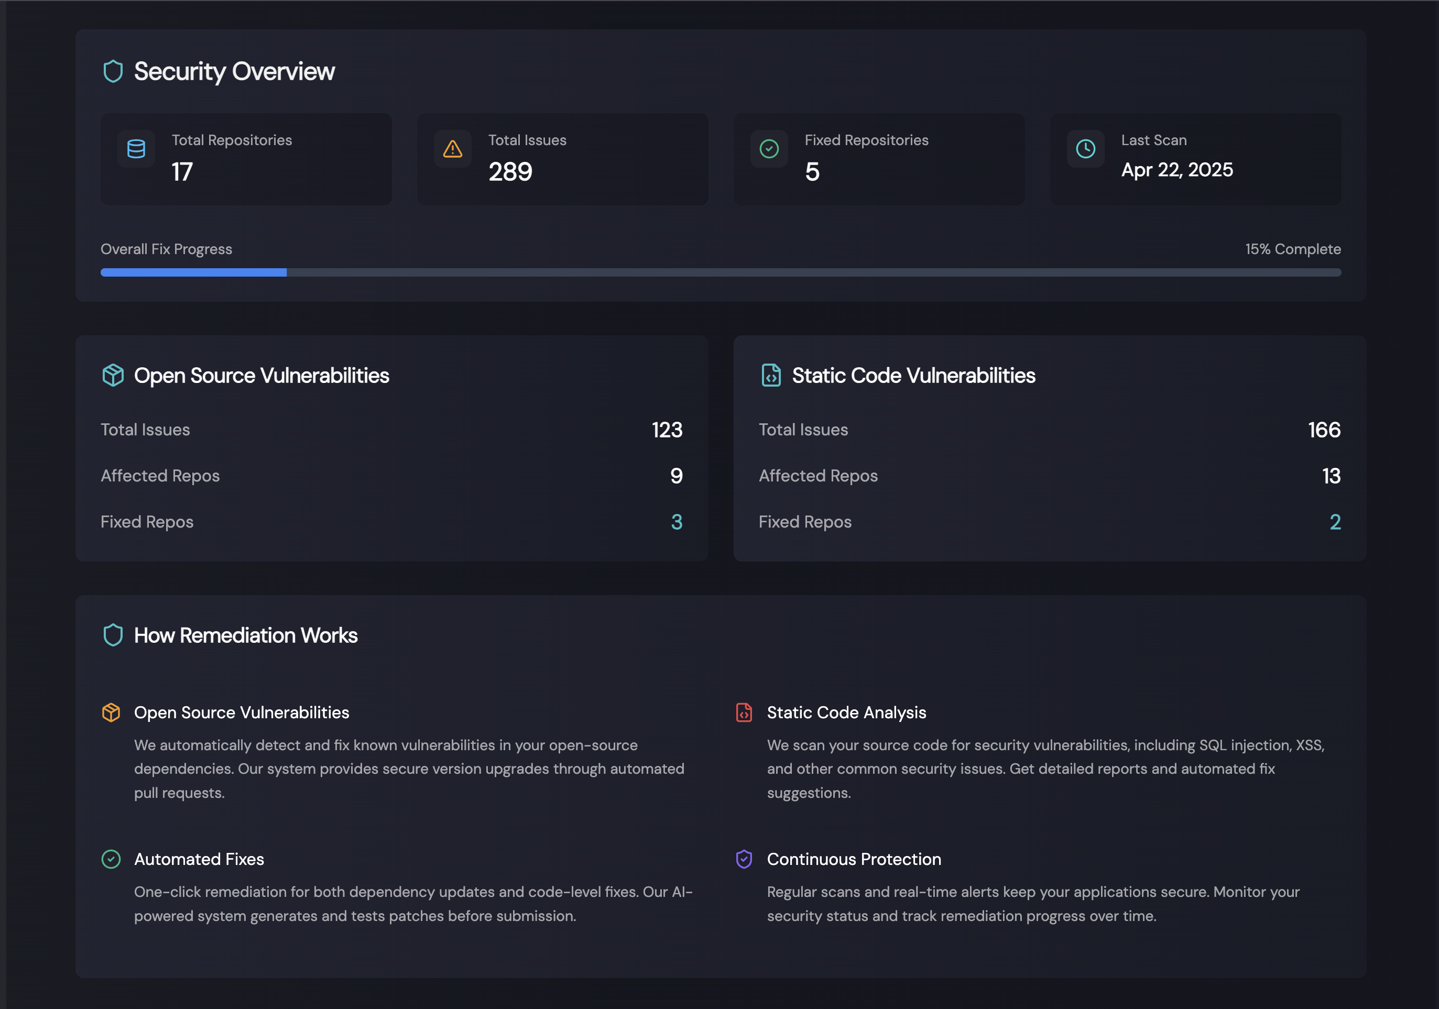
Task: Click the Fixed Repos value 2 in Static Code panel
Action: point(1336,521)
